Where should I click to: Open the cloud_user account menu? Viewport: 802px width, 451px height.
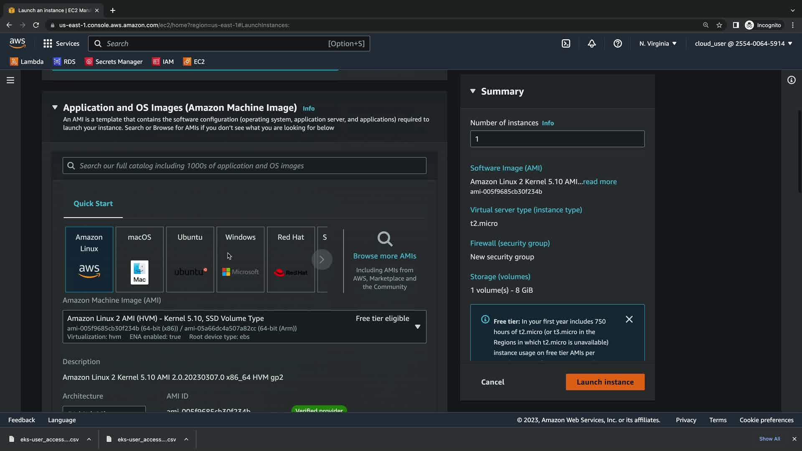click(x=743, y=43)
